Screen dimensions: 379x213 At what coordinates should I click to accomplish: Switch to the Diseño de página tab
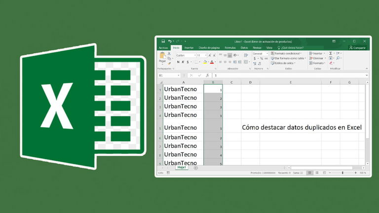click(209, 48)
